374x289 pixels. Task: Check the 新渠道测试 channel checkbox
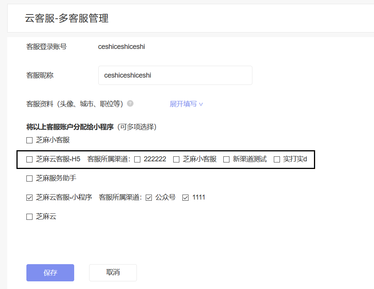pyautogui.click(x=226, y=159)
